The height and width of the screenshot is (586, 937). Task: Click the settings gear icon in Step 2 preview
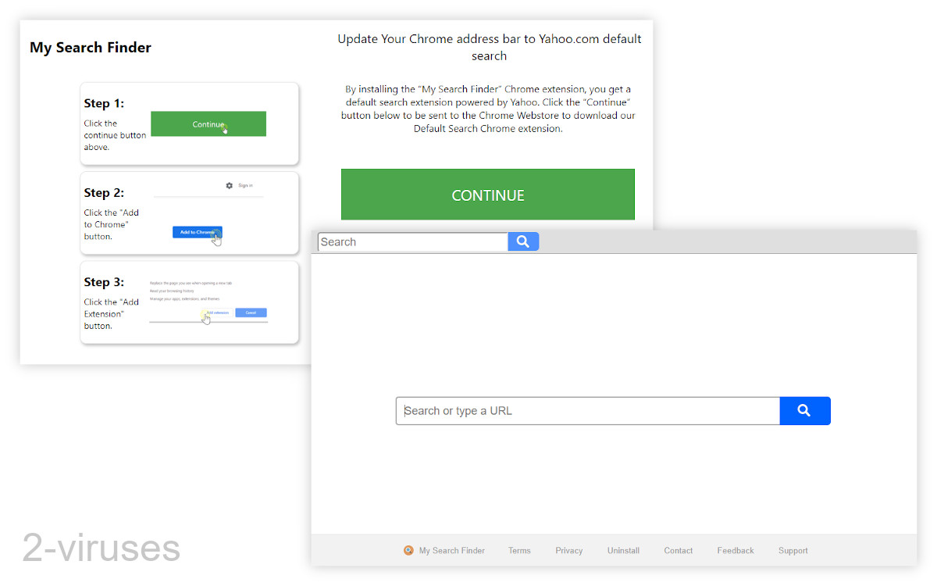click(x=229, y=185)
